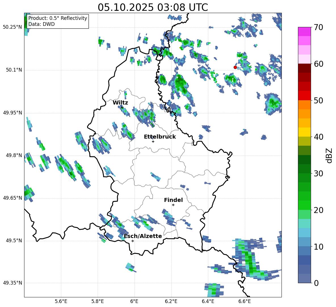Click the 40 tick on the colorbar
The image size is (336, 307).
tap(318, 137)
